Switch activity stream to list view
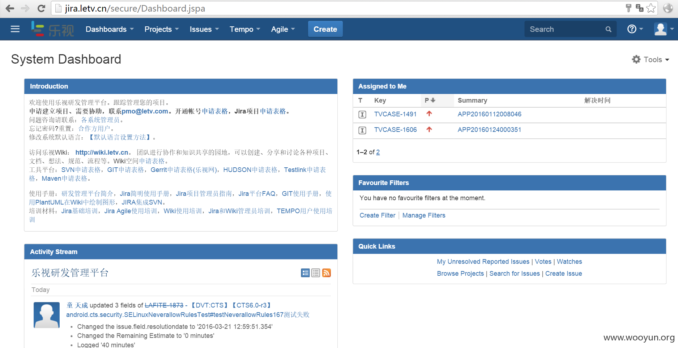The width and height of the screenshot is (678, 348). click(x=316, y=273)
